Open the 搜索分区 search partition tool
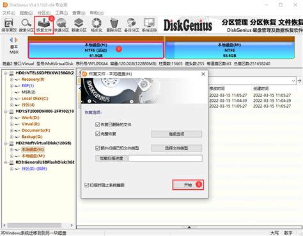The width and height of the screenshot is (303, 236). tap(26, 25)
